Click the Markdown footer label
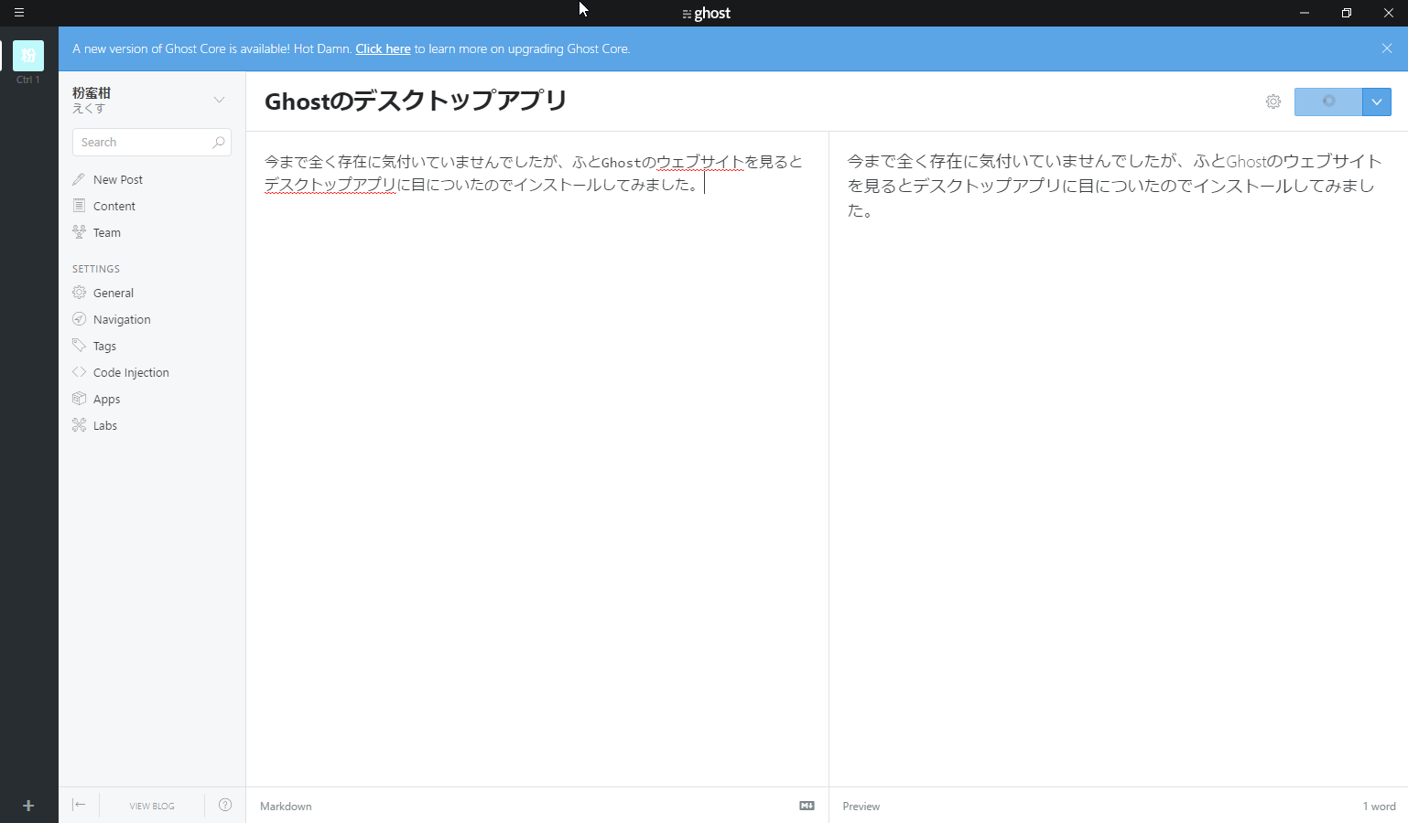Image resolution: width=1408 pixels, height=823 pixels. [x=286, y=807]
